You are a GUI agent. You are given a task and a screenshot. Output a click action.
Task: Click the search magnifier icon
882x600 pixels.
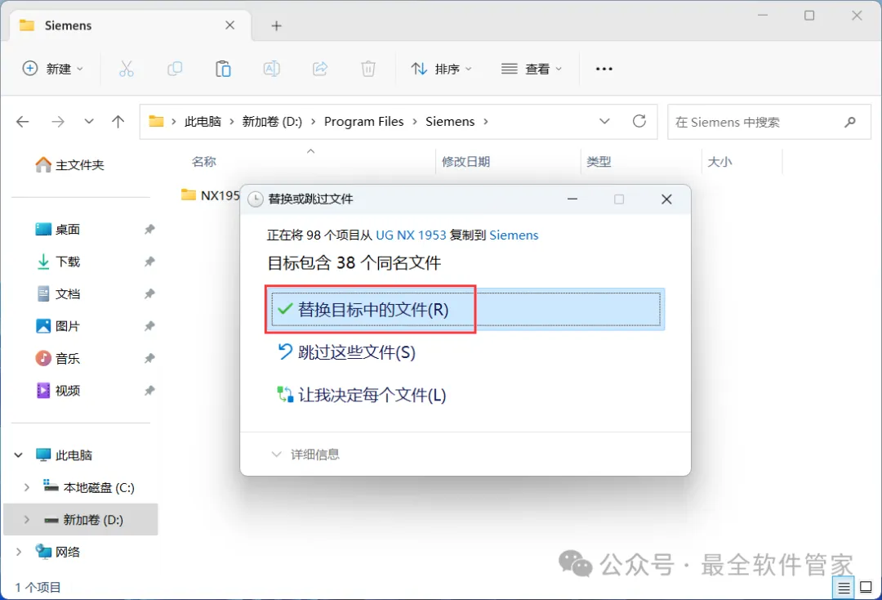pyautogui.click(x=850, y=122)
